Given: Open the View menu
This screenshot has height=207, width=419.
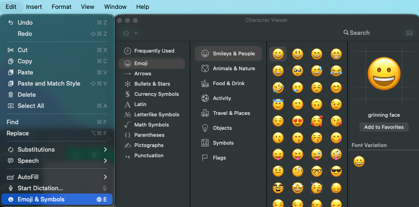Looking at the screenshot, I should (x=87, y=7).
